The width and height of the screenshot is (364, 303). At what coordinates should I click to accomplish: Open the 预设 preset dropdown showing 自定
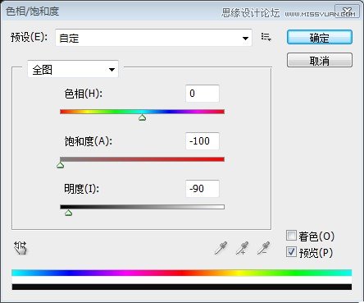point(153,38)
